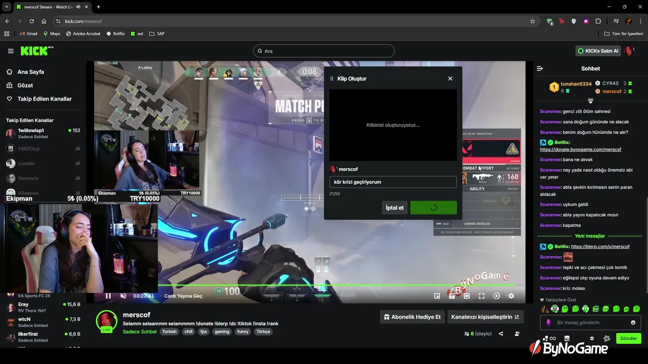
Task: Open the chat shop storefront icon
Action: coord(567,339)
